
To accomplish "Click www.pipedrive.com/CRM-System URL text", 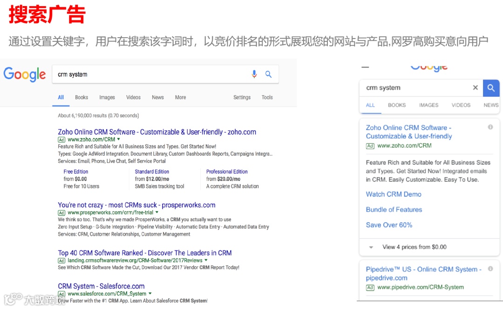I will 420,287.
